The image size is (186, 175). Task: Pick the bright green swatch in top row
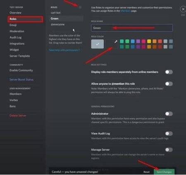(x=127, y=41)
